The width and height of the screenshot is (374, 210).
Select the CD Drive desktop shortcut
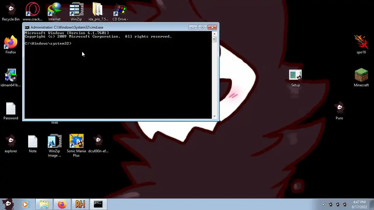(120, 12)
